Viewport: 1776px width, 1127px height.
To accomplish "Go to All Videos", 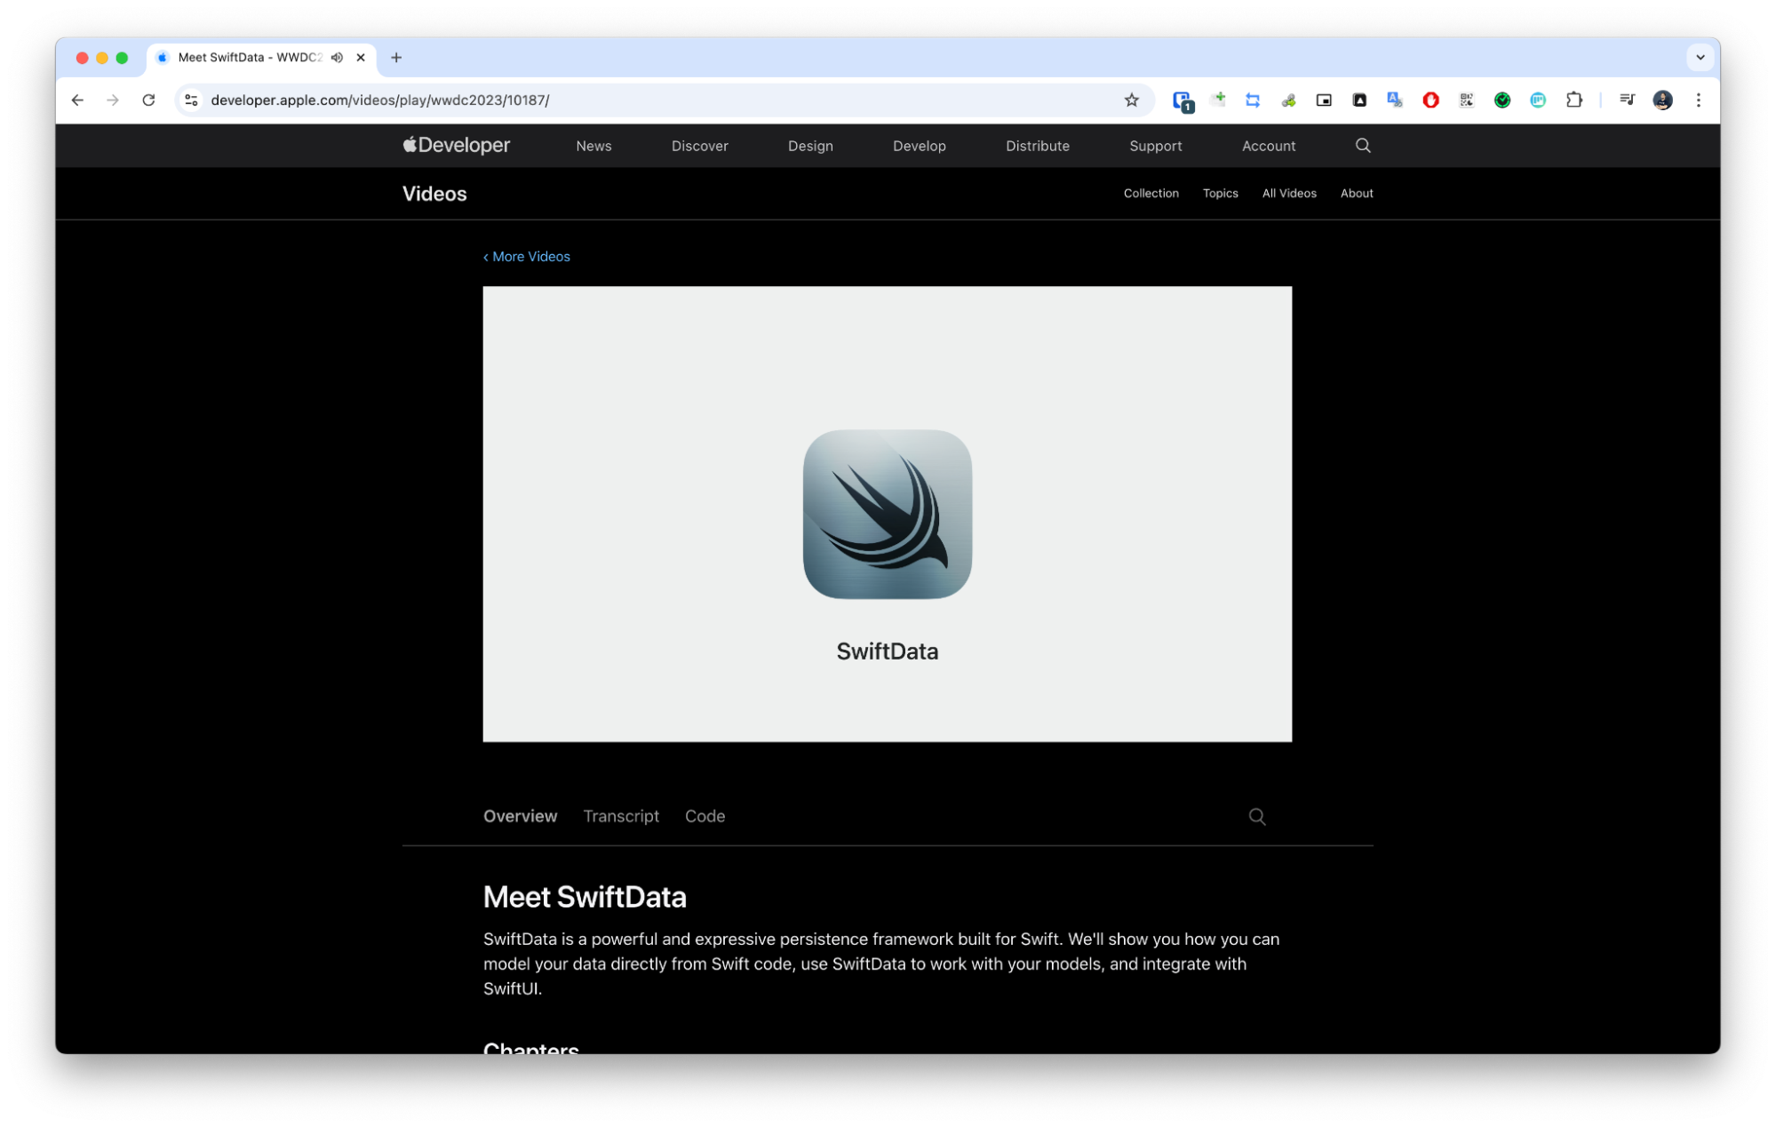I will point(1289,194).
